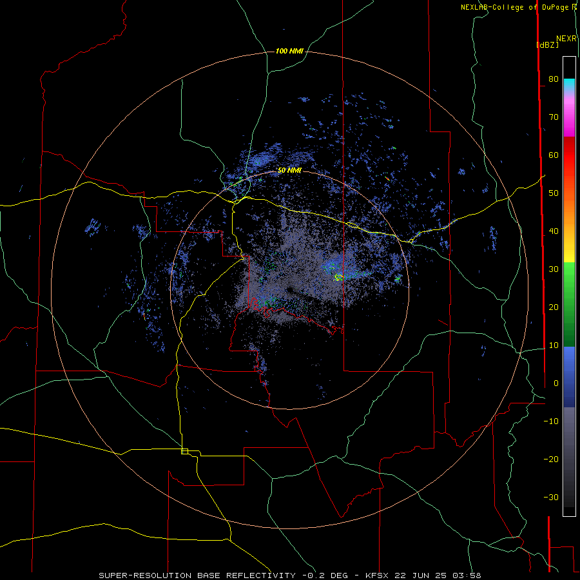Click the 40 value on the dBZ scale

click(x=554, y=231)
